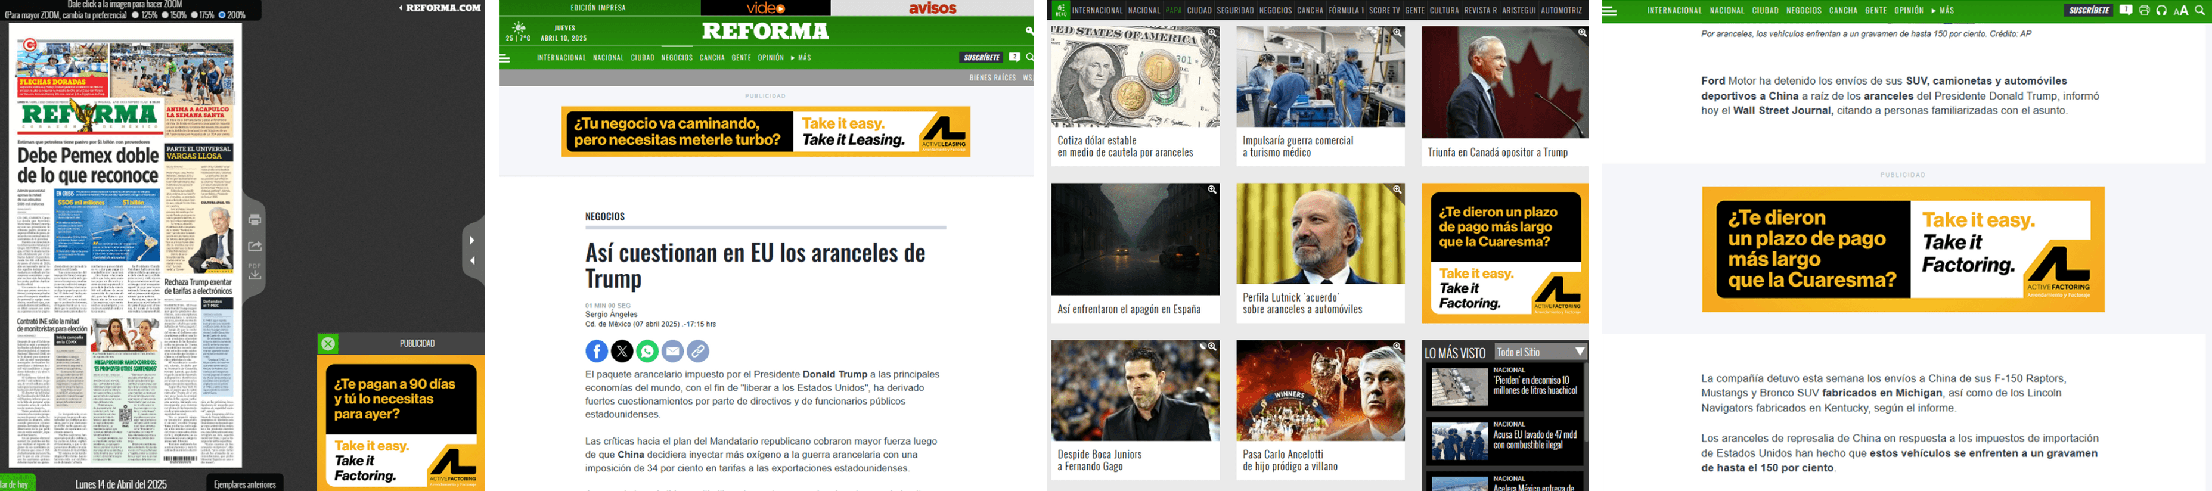2212x491 pixels.
Task: Select FÓRMULA 1 in the dark nav bar
Action: click(1345, 10)
